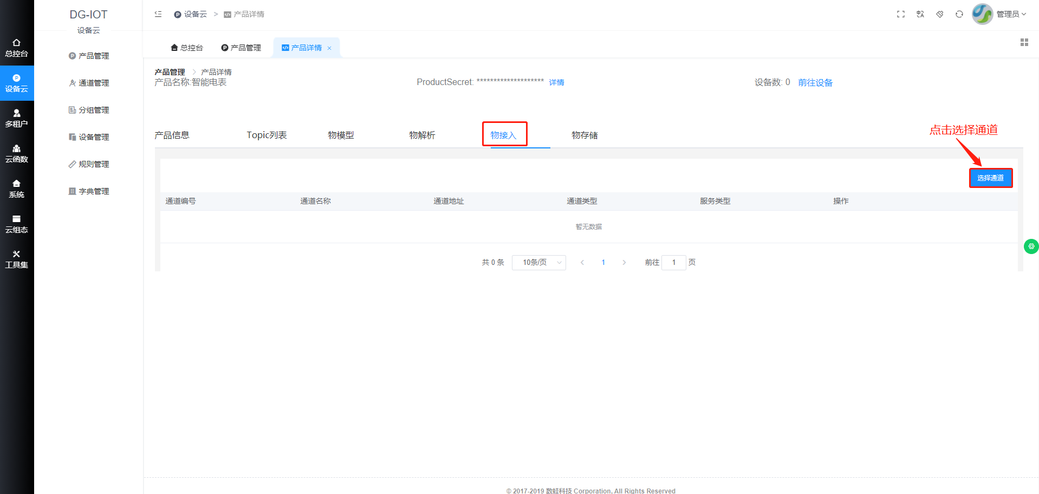The image size is (1039, 494).
Task: Click the 前往设备 link
Action: click(x=815, y=82)
